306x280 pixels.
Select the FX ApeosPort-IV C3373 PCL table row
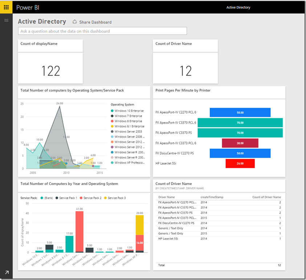pos(220,218)
